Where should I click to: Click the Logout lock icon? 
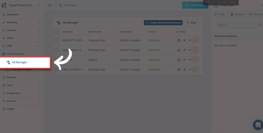pyautogui.click(x=4, y=109)
